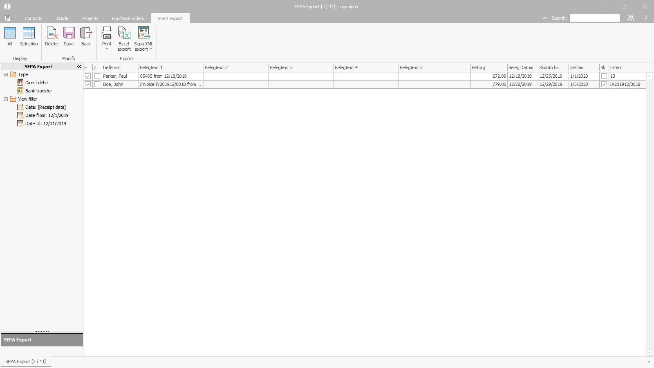The width and height of the screenshot is (654, 368).
Task: Click the binoculars search icon
Action: [630, 18]
